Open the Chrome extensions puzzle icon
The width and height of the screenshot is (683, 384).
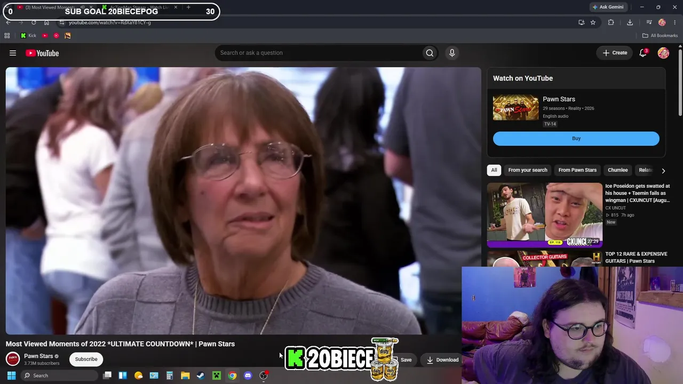[x=611, y=22]
